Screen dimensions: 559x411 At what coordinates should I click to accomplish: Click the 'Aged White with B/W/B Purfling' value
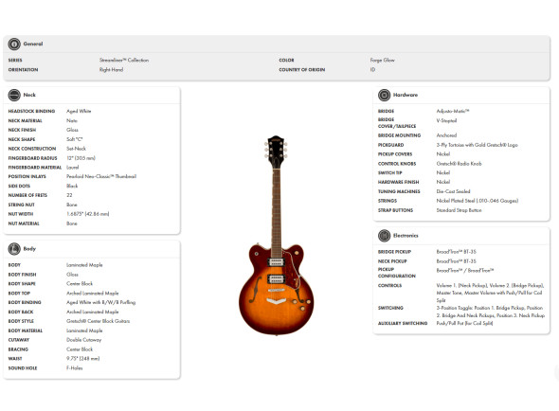100,302
